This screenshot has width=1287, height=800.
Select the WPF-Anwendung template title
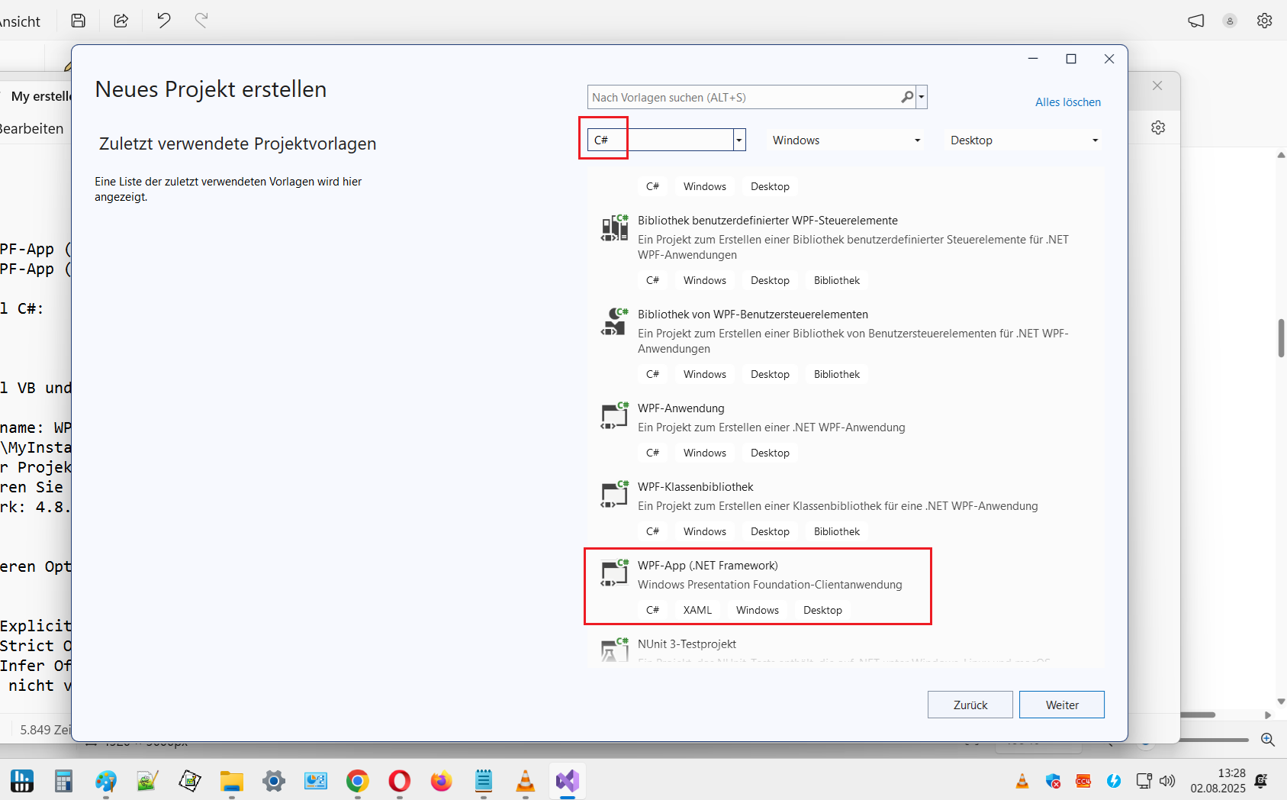(681, 408)
